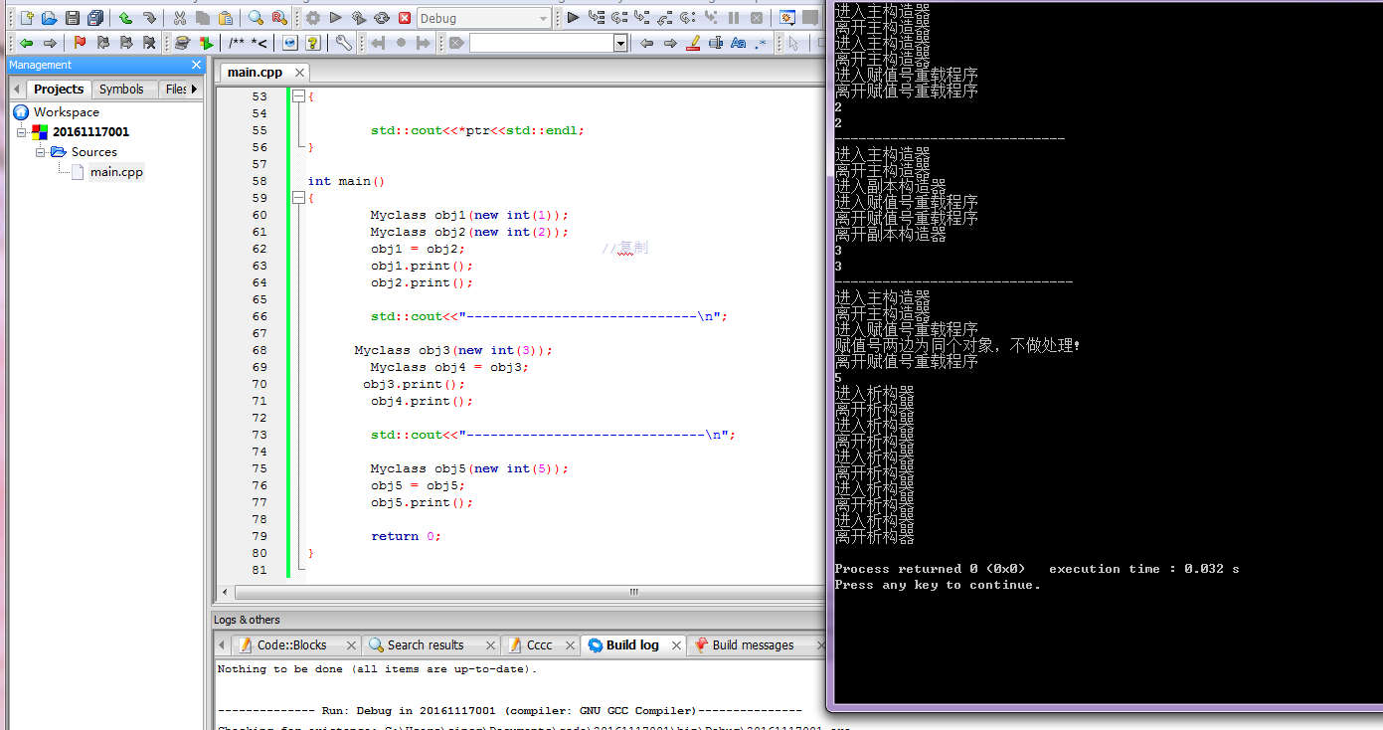Rebuild the project

click(x=382, y=18)
